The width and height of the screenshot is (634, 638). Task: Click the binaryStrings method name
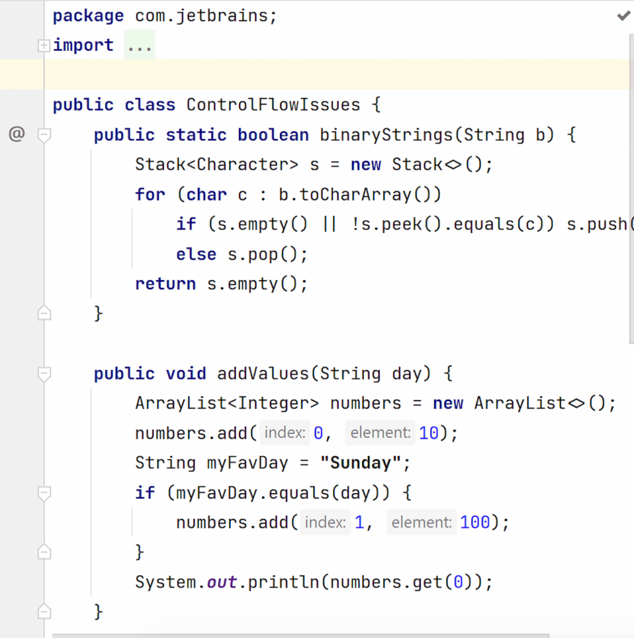pyautogui.click(x=386, y=135)
